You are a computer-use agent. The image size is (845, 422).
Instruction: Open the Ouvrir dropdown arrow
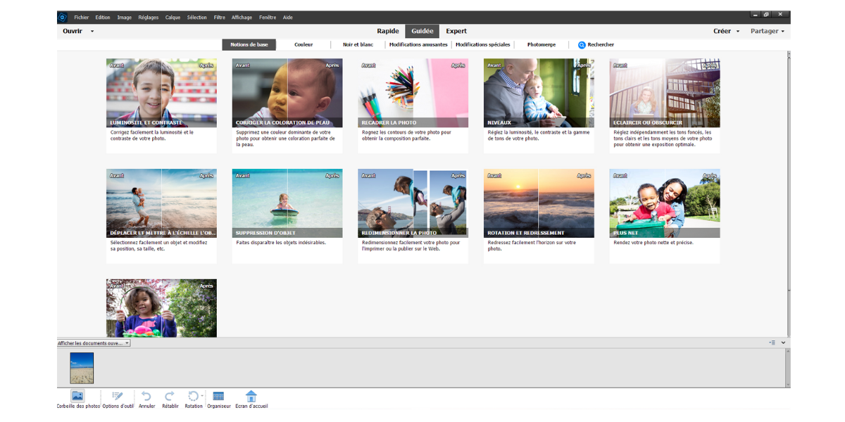92,31
